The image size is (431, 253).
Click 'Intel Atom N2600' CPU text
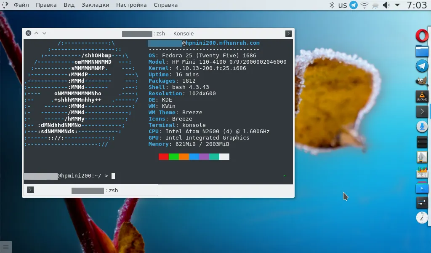coord(192,132)
